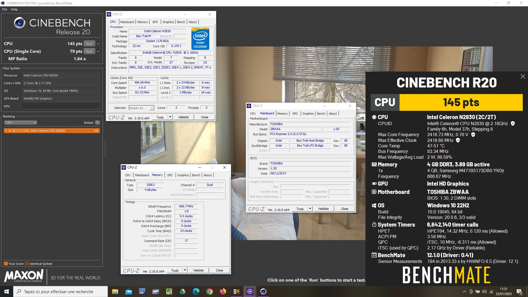Click the Intel Celeron logo in CPU-Z
The width and height of the screenshot is (528, 297).
[200, 38]
